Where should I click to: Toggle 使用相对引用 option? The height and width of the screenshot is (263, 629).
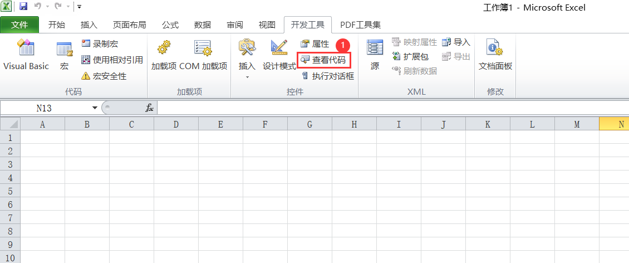112,60
